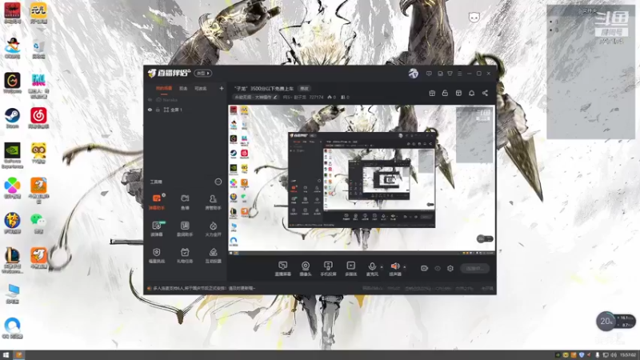640x360 pixels.
Task: Open microphone options arrow
Action: [382, 267]
